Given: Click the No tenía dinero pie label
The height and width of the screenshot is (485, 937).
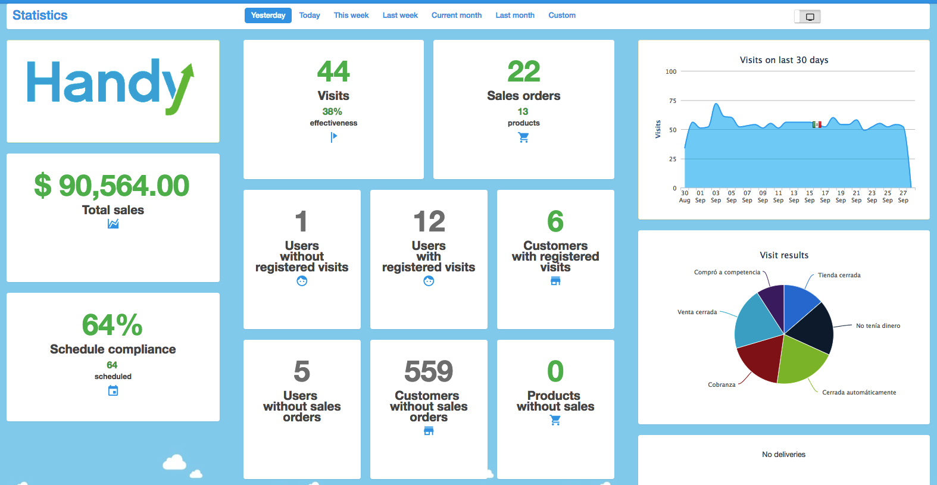Looking at the screenshot, I should 878,326.
